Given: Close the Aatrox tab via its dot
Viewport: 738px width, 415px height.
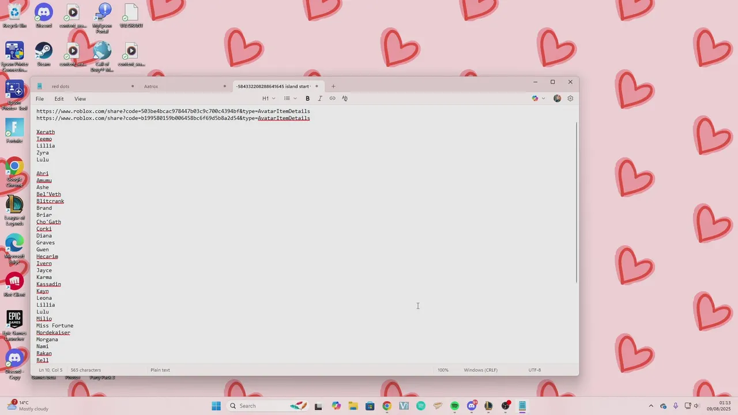Looking at the screenshot, I should pyautogui.click(x=225, y=86).
